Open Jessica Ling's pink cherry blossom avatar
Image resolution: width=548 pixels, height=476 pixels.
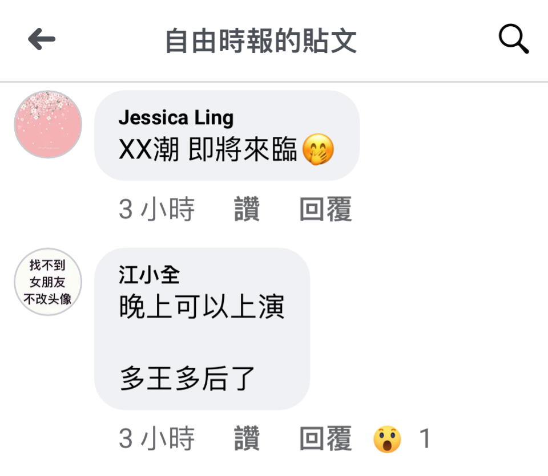click(x=48, y=124)
